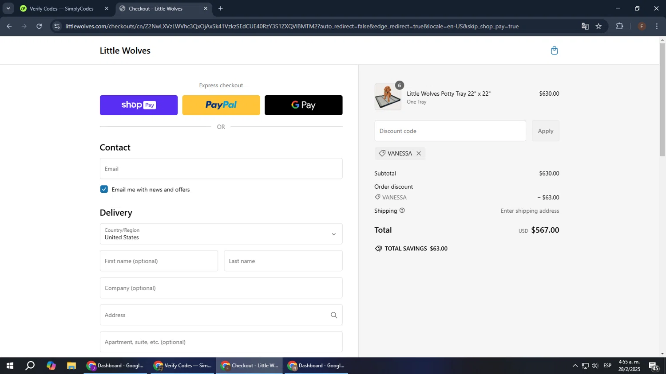Pay with Shop Pay button
666x374 pixels.
[x=139, y=105]
